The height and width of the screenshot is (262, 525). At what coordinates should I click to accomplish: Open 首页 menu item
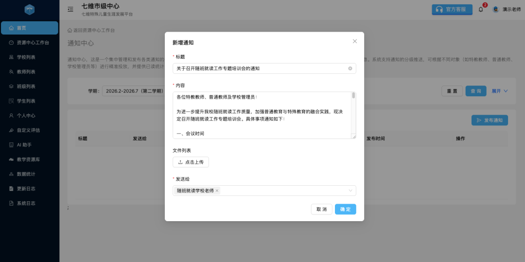point(30,28)
